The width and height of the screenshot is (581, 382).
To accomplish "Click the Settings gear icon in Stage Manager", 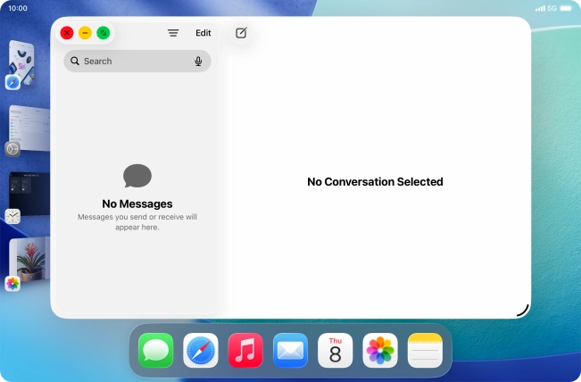I will [12, 149].
